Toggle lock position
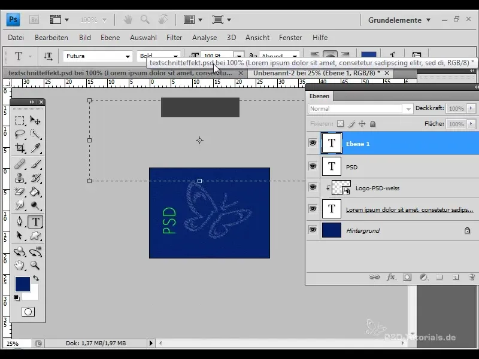Image resolution: width=479 pixels, height=359 pixels. click(362, 124)
